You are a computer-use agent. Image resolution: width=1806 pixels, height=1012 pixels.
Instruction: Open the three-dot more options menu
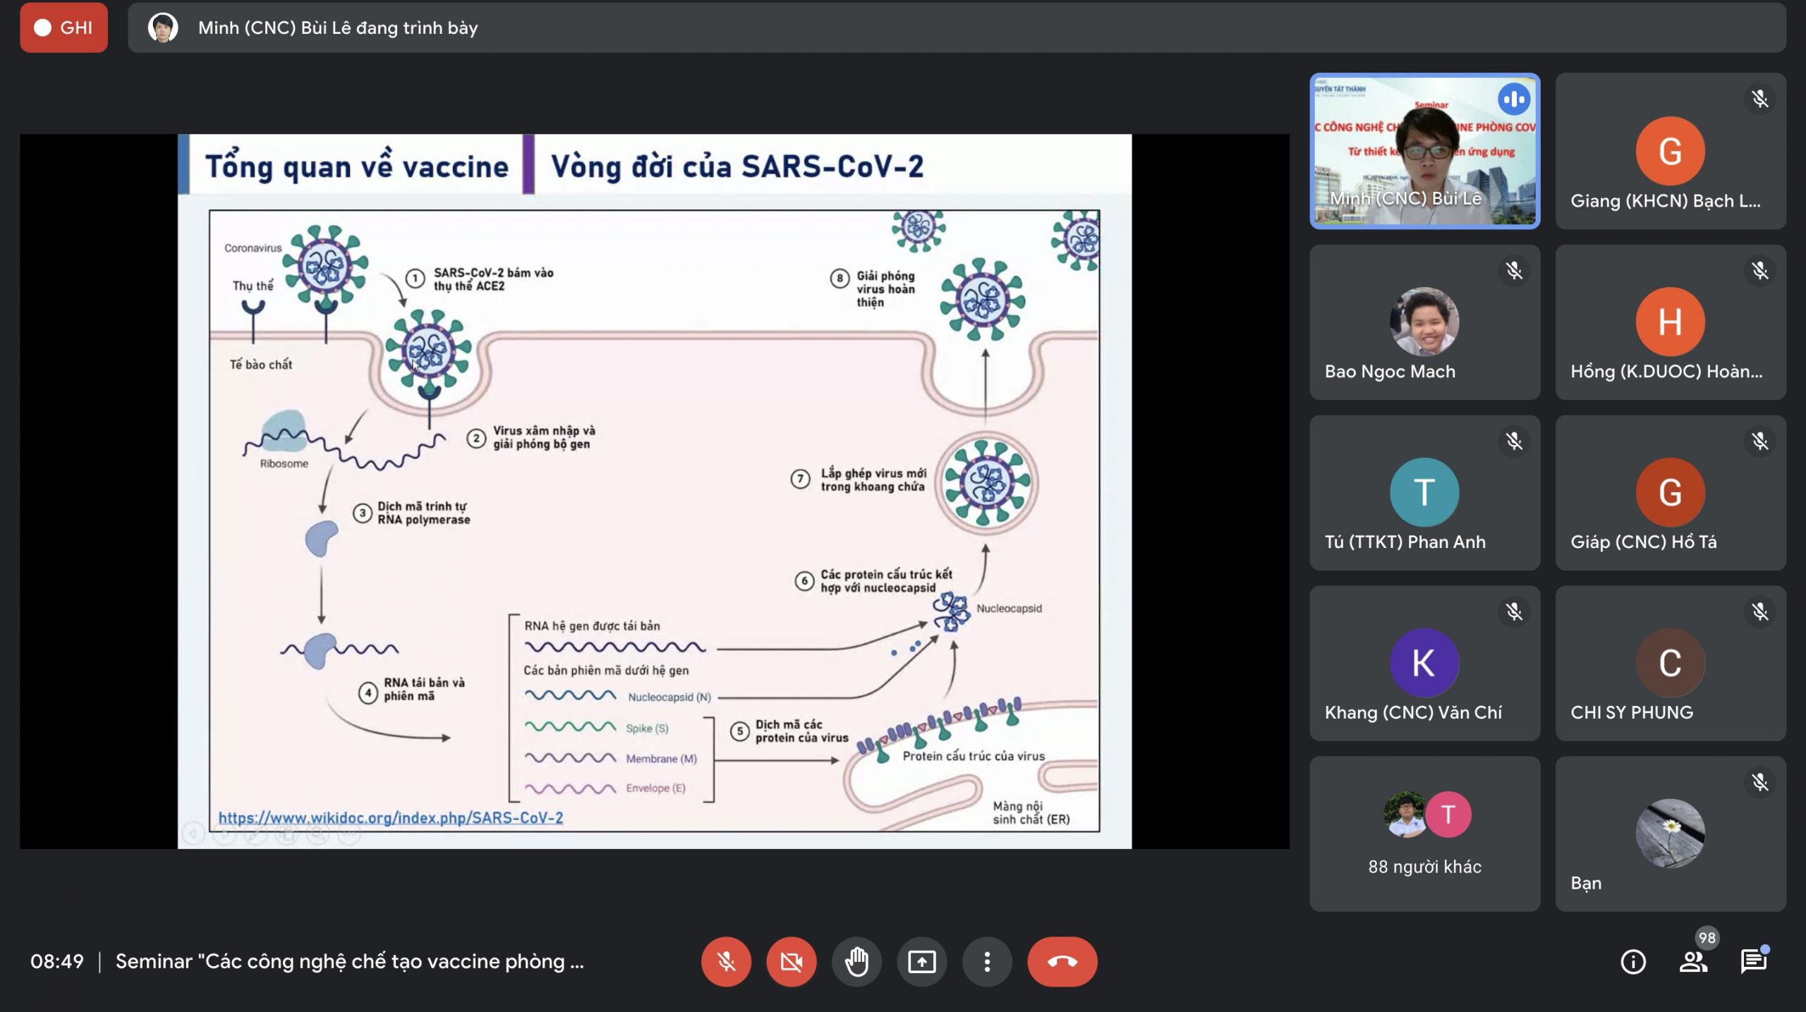point(987,961)
